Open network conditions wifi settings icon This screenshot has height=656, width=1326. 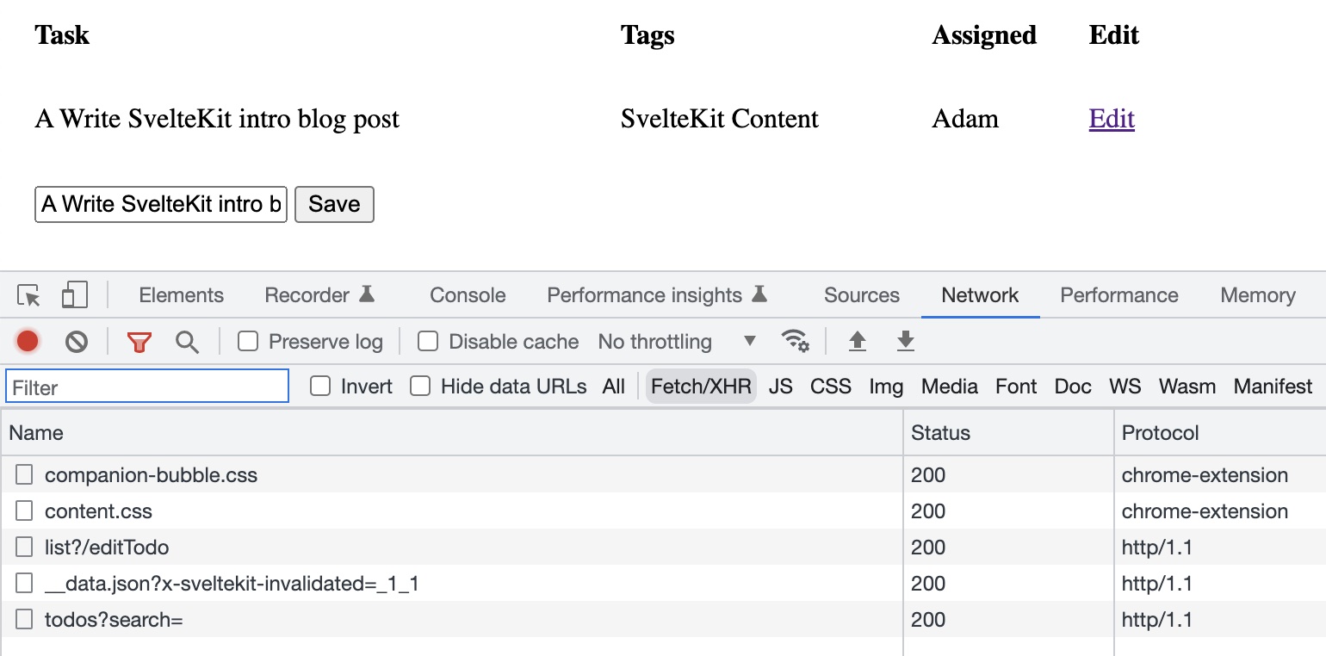click(795, 342)
